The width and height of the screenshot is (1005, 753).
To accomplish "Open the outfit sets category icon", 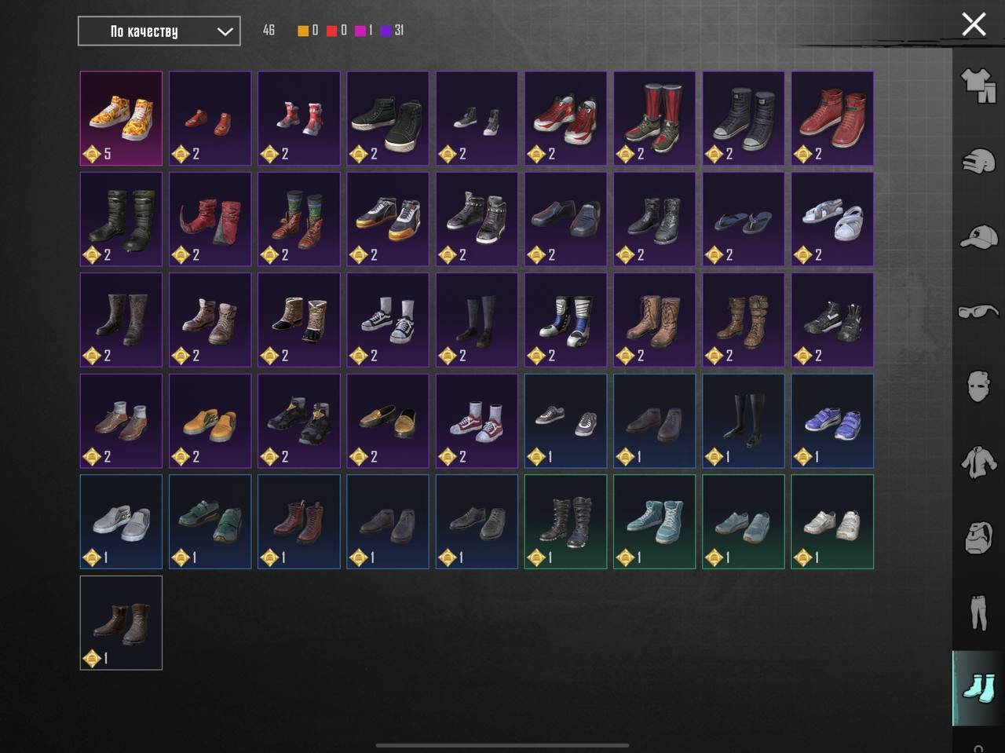I will click(x=978, y=85).
